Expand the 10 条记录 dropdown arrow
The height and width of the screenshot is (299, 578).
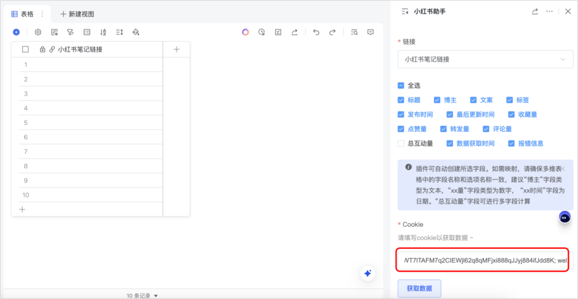pyautogui.click(x=156, y=296)
